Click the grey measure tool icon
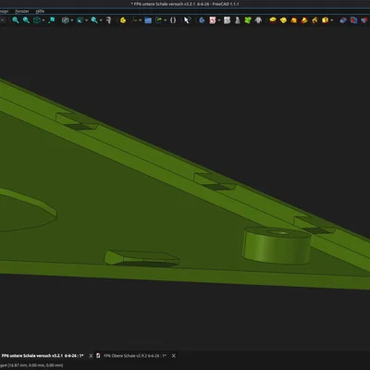This screenshot has height=370, width=370. [x=108, y=20]
